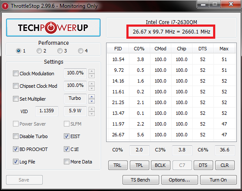242x191 pixels.
Task: Click the Chipset Clock Mod 100.0% field
Action: coord(75,86)
